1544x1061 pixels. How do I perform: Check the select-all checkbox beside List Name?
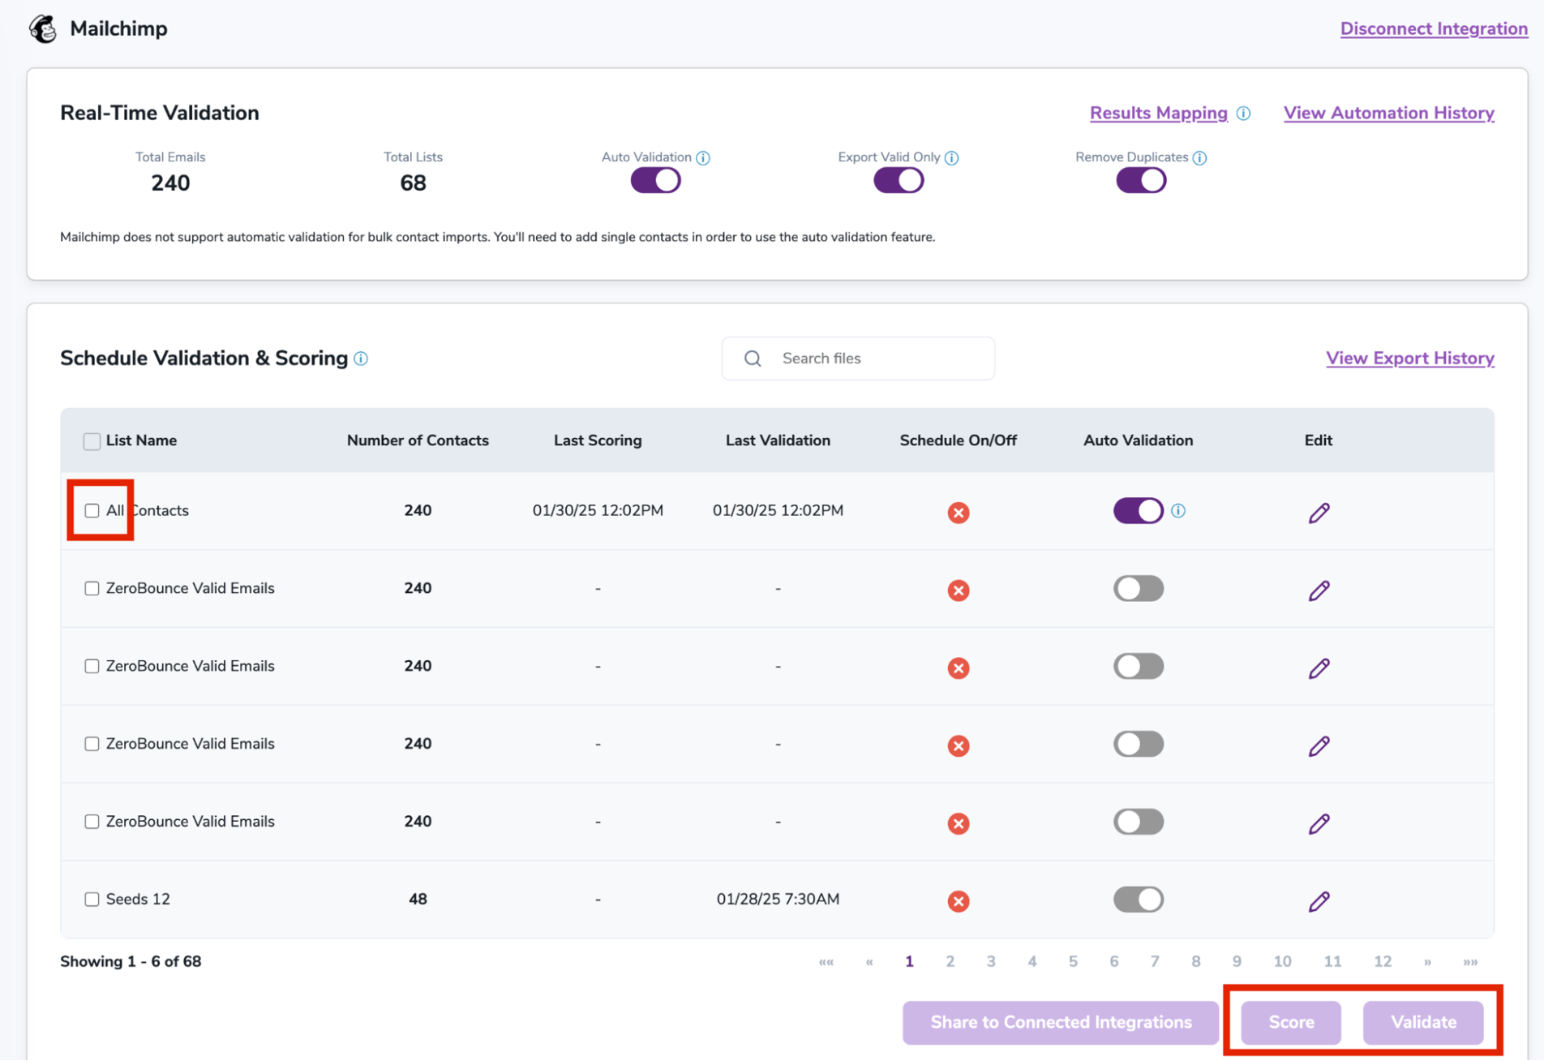click(x=92, y=441)
